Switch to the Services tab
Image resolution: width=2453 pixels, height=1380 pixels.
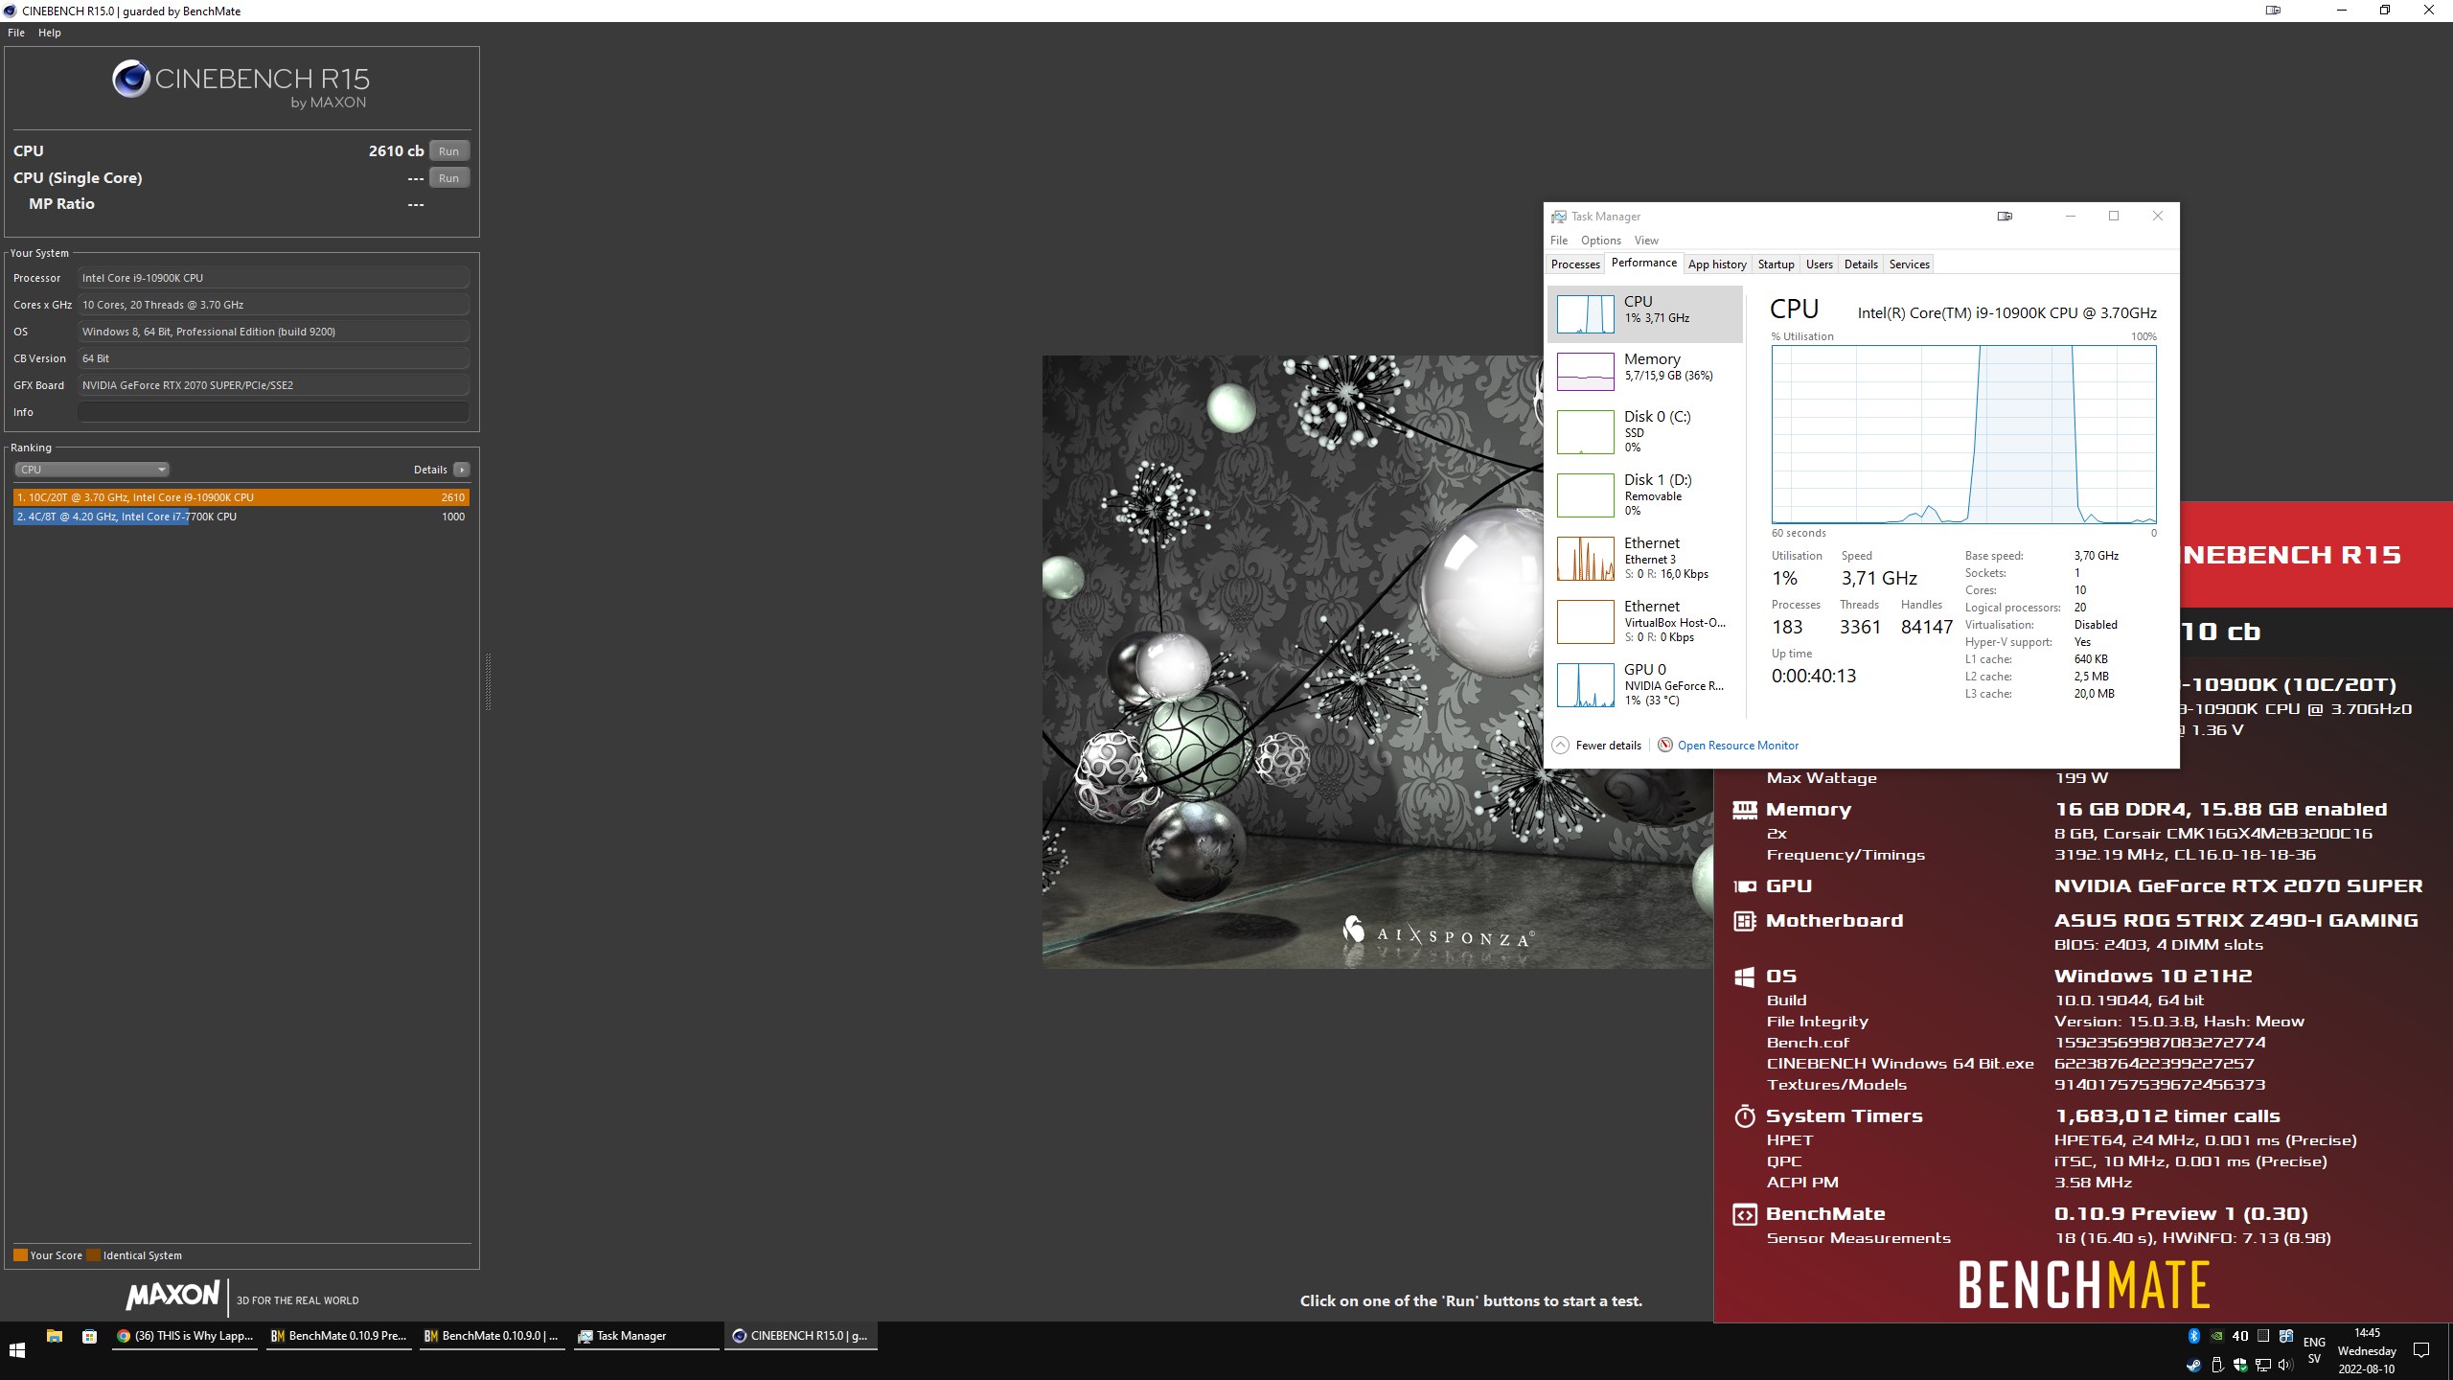[1909, 264]
